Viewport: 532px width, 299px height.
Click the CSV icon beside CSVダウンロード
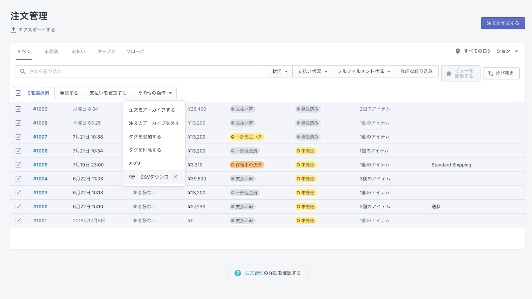[x=133, y=177]
